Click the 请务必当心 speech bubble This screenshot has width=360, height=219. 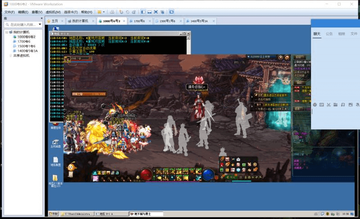(x=197, y=87)
